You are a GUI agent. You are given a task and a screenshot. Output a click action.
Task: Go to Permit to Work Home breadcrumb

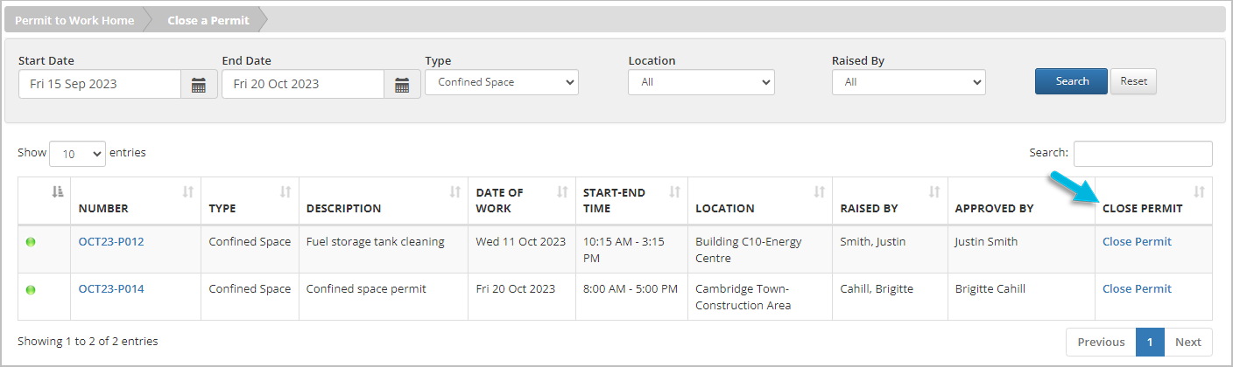click(x=74, y=20)
